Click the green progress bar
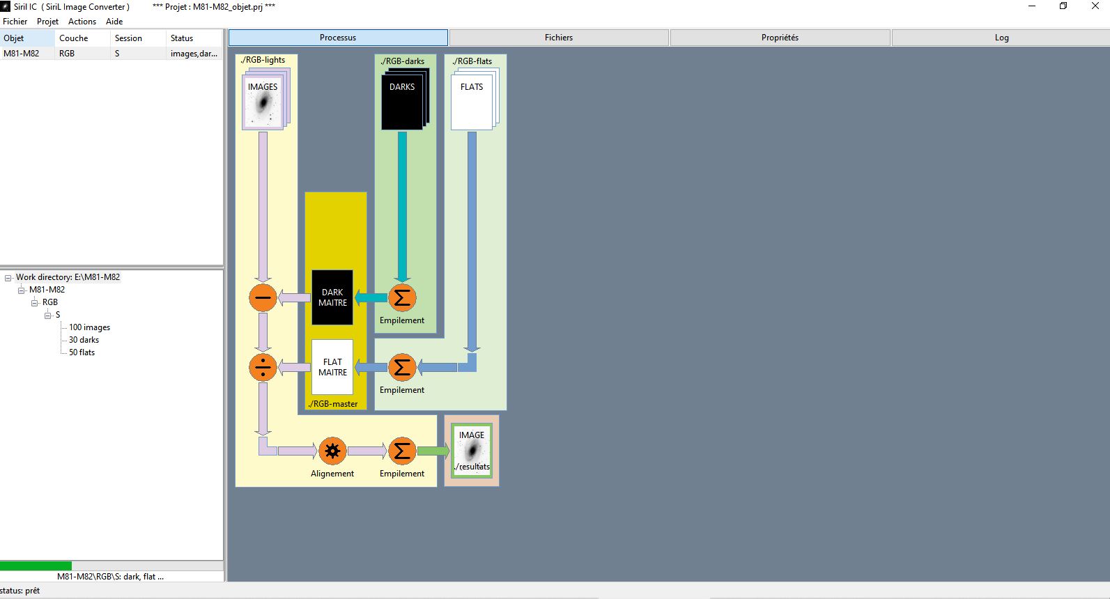1110x599 pixels. (x=36, y=566)
